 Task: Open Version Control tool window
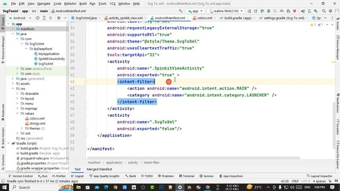[20, 176]
